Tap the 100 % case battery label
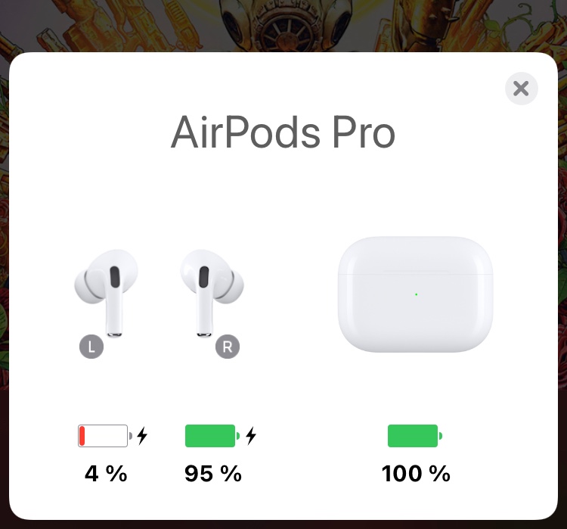This screenshot has width=567, height=529. [x=416, y=473]
